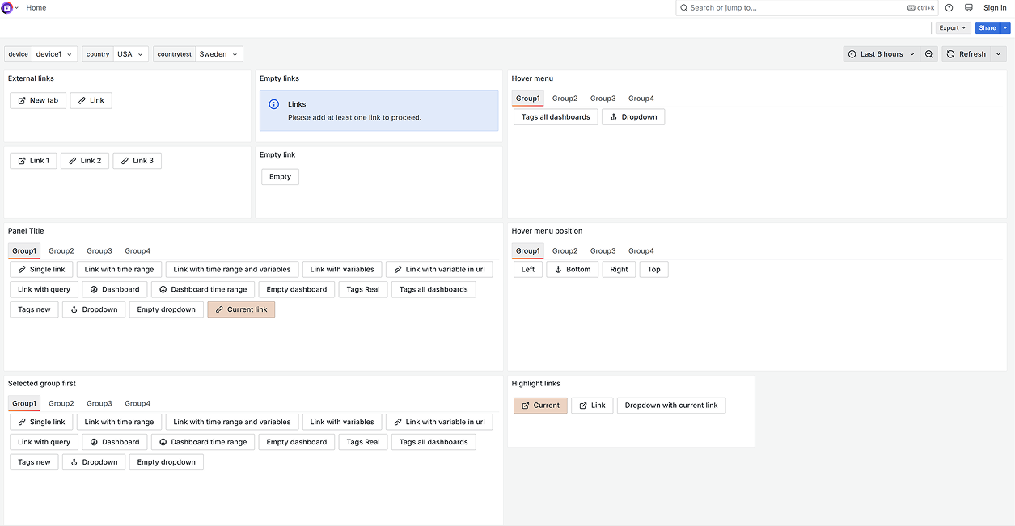The image size is (1015, 526).
Task: Open the Export dropdown
Action: coord(953,28)
